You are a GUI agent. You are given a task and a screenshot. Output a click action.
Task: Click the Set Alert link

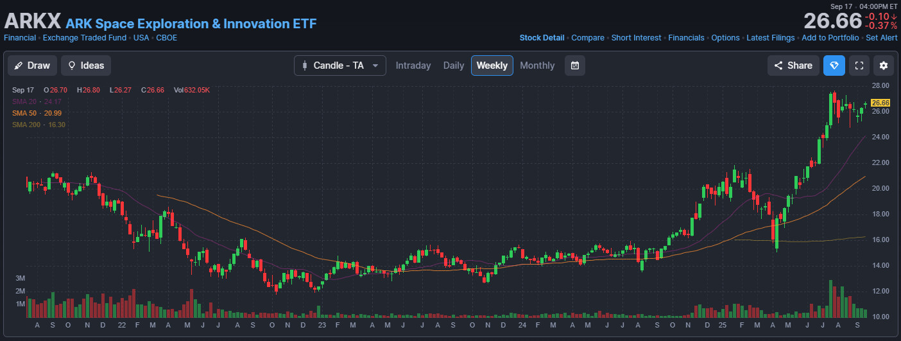tap(881, 38)
